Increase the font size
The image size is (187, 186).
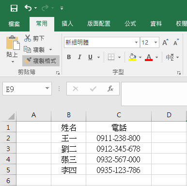(x=165, y=42)
